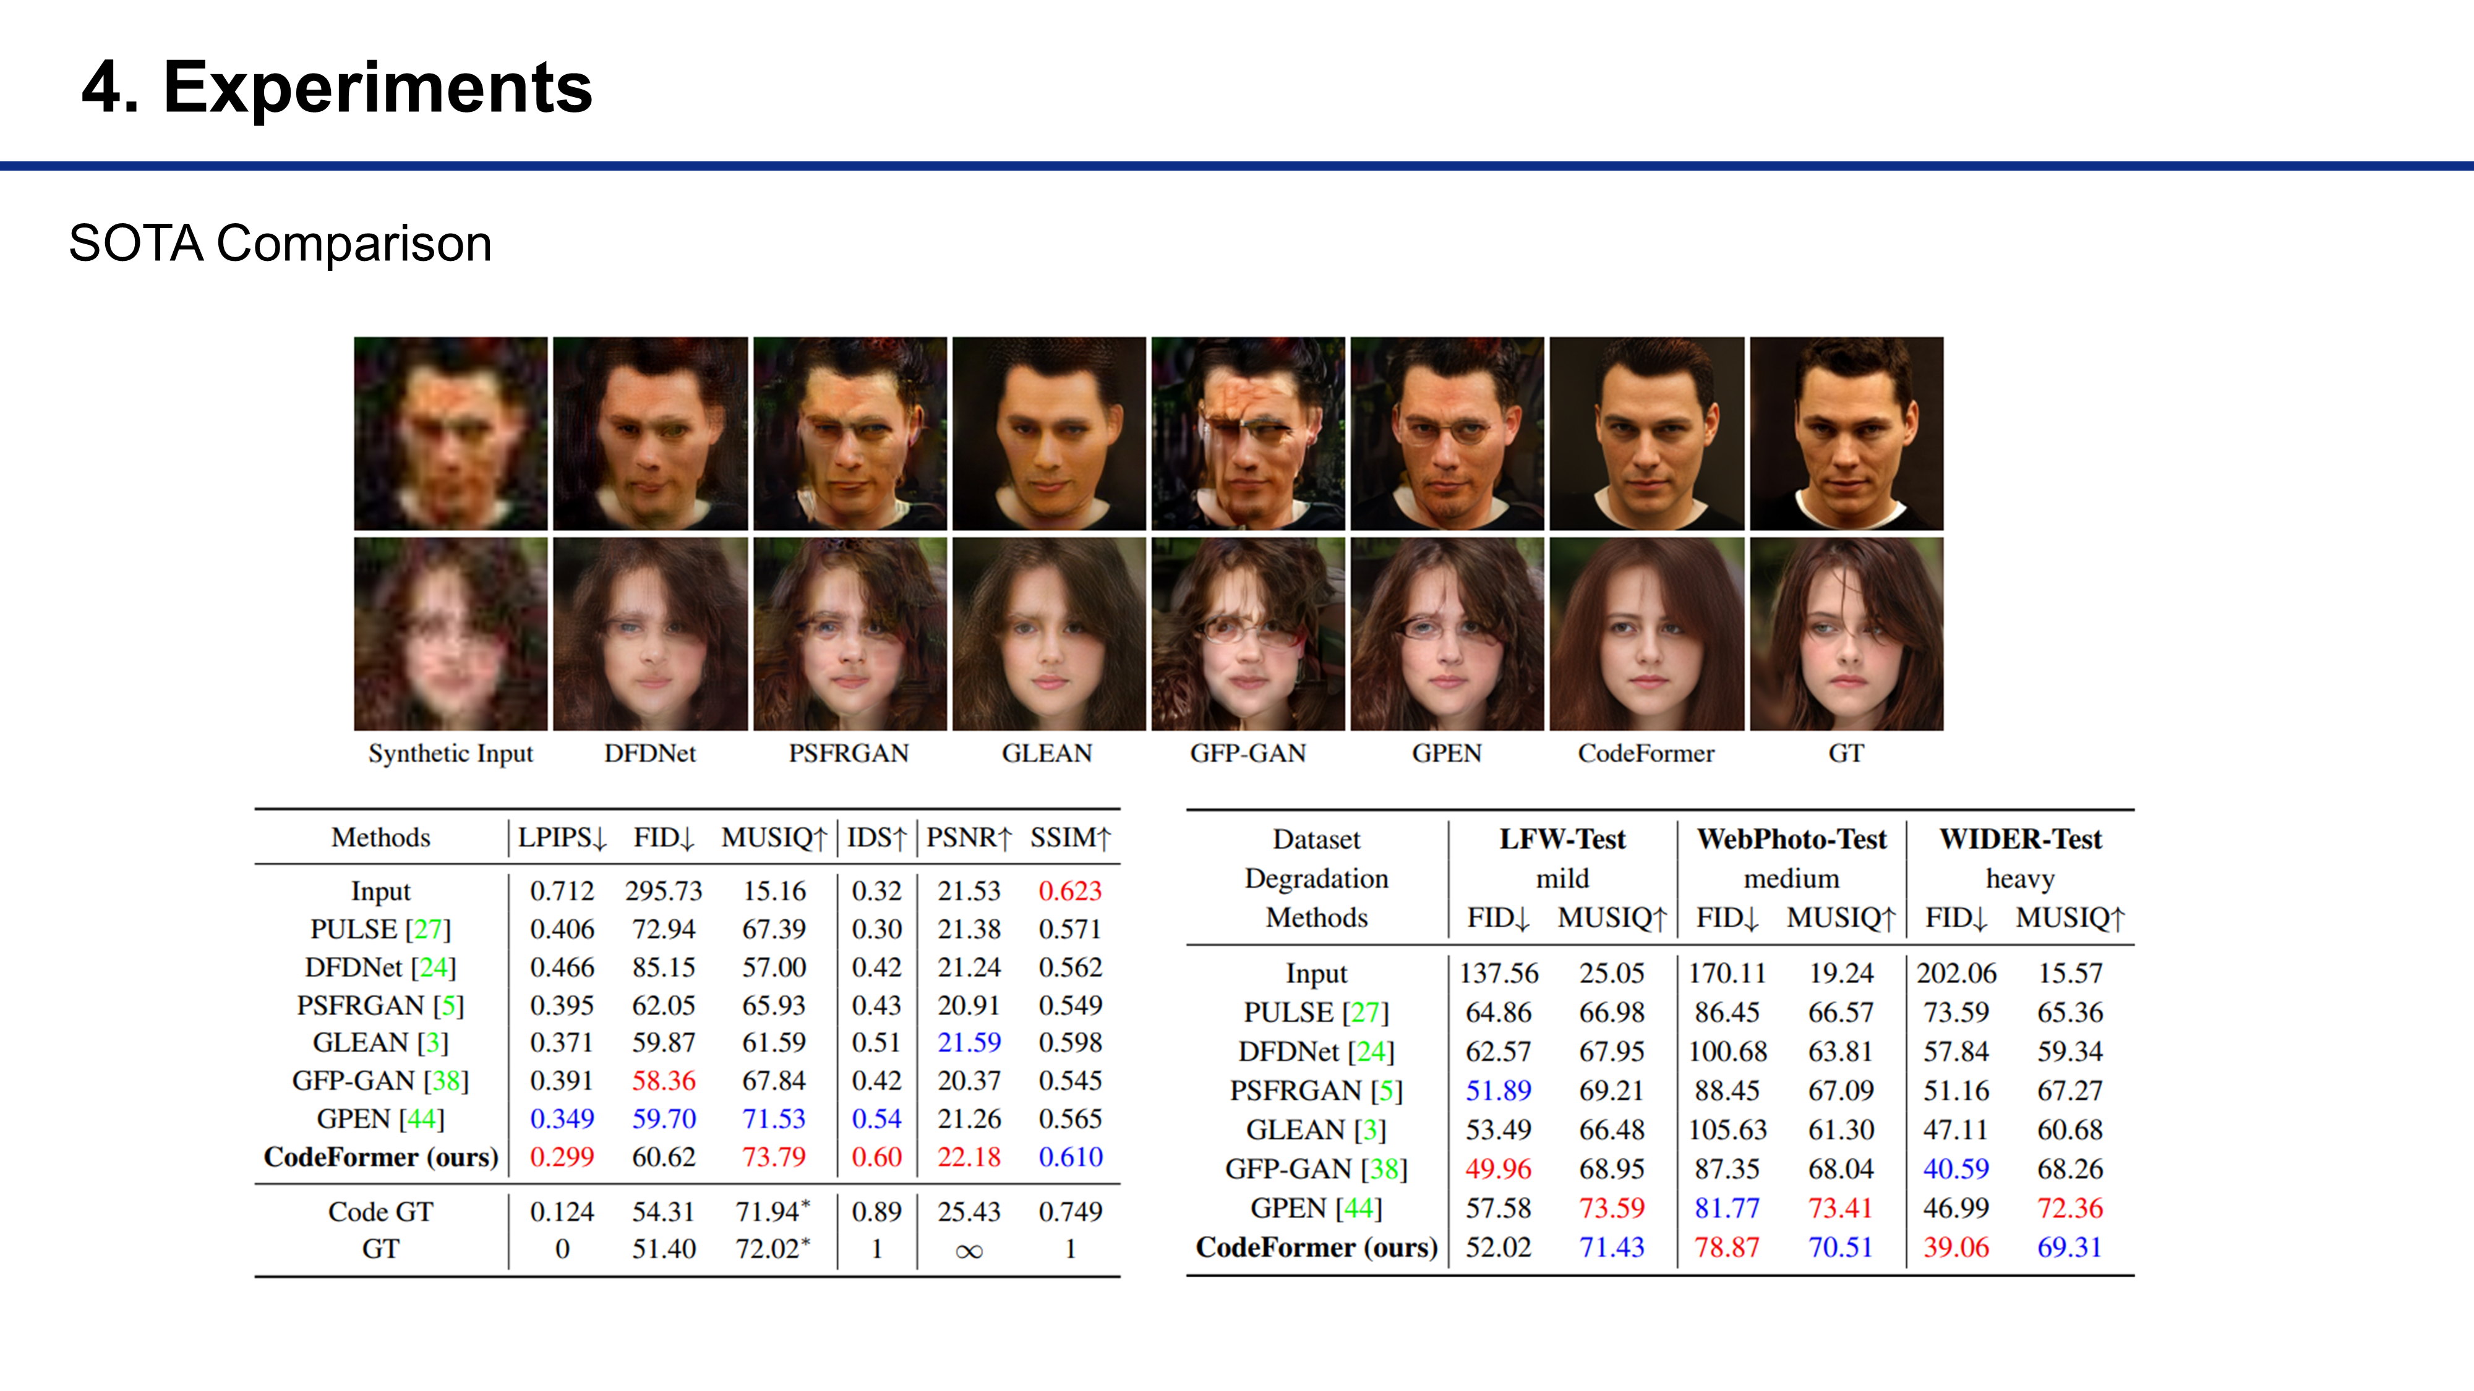Click the 'Code GT' row label
This screenshot has height=1391, width=2474.
click(380, 1212)
